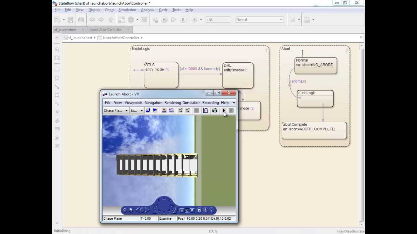This screenshot has width=417, height=234.
Task: Select the Normal state in Abort
Action: [316, 66]
